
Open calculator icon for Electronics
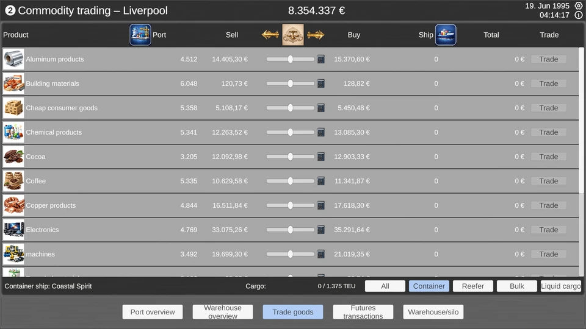click(320, 230)
